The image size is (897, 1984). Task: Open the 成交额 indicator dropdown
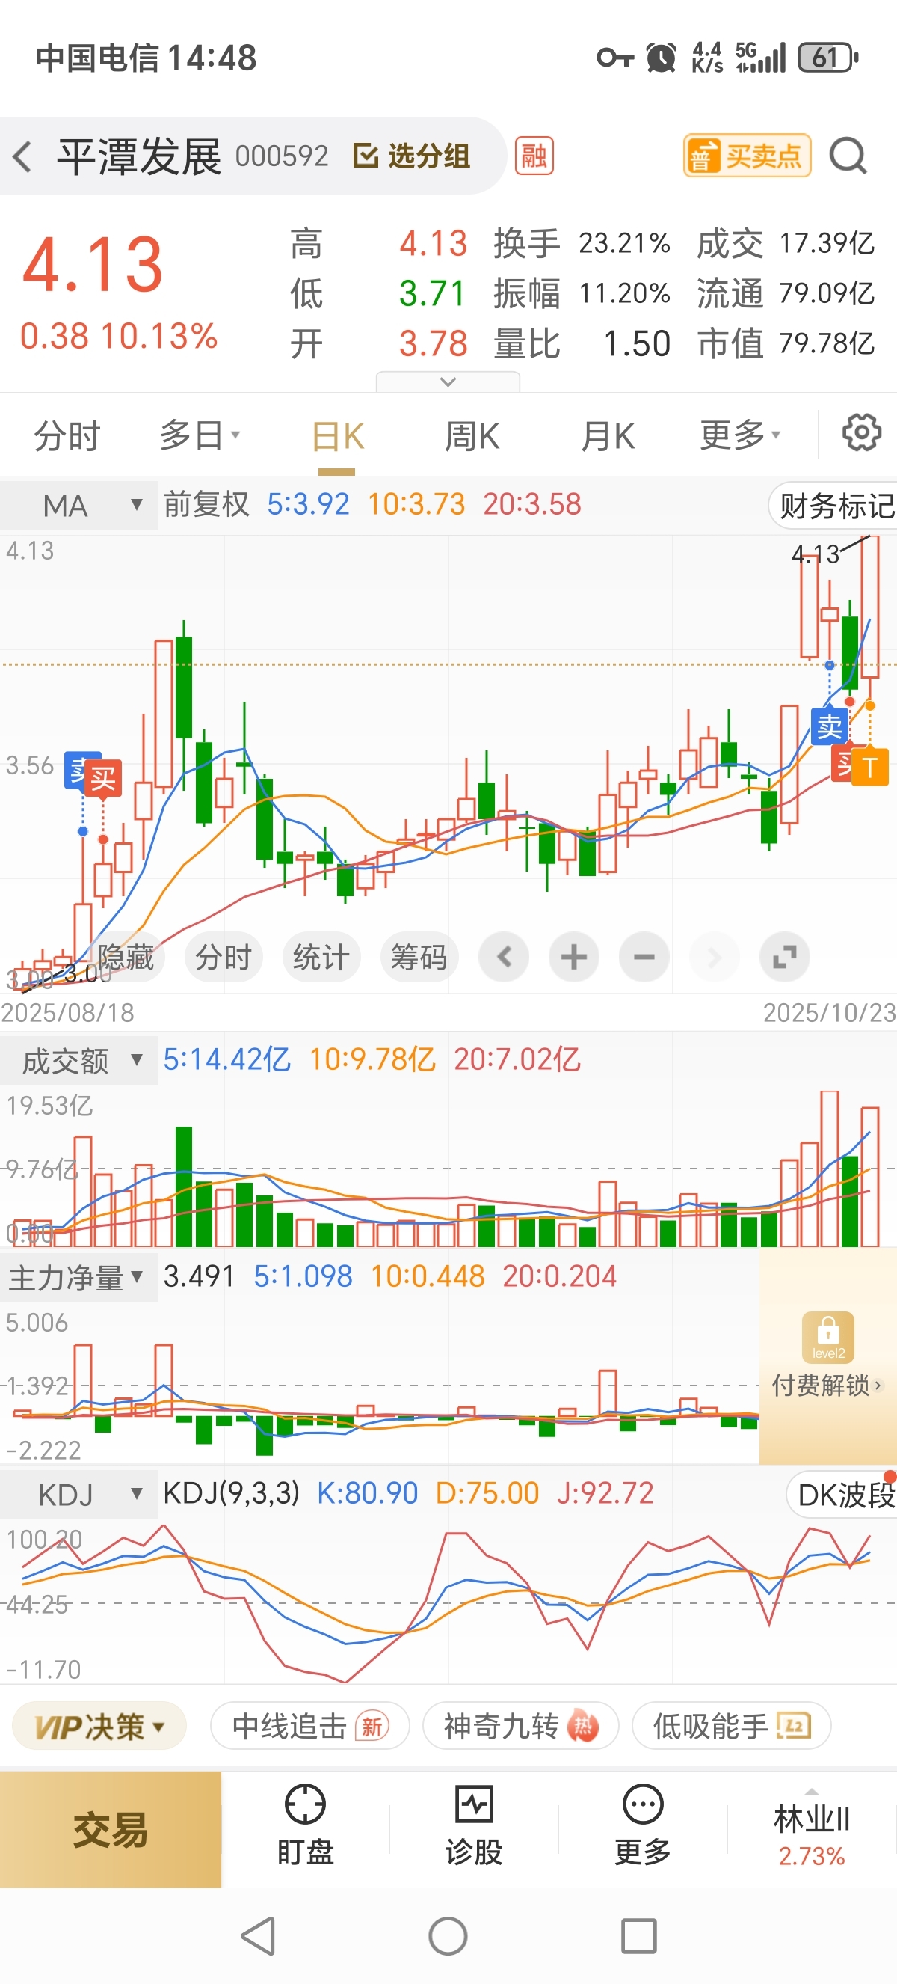click(78, 1061)
